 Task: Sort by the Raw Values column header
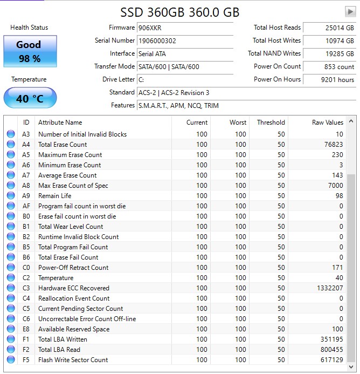pos(317,123)
